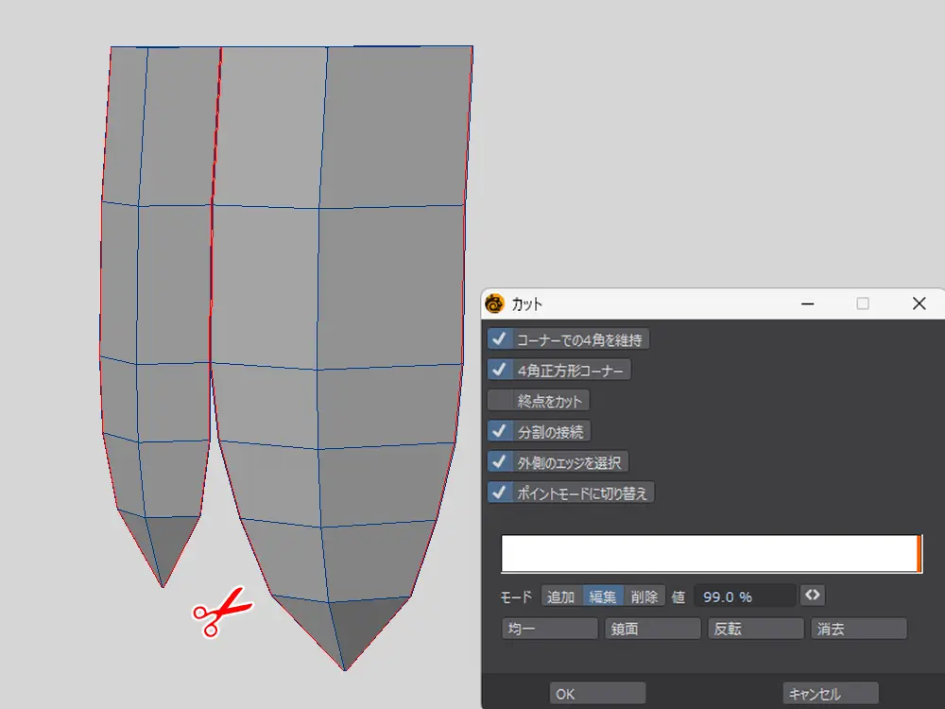Click the 99.0 % value field
Screen dimensions: 945x709
click(x=744, y=597)
